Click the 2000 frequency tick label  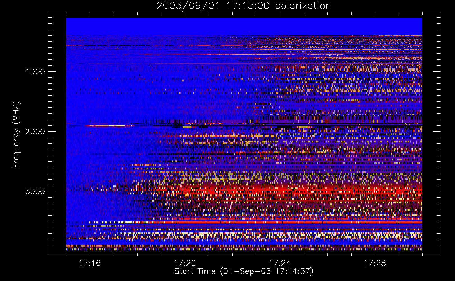point(35,131)
